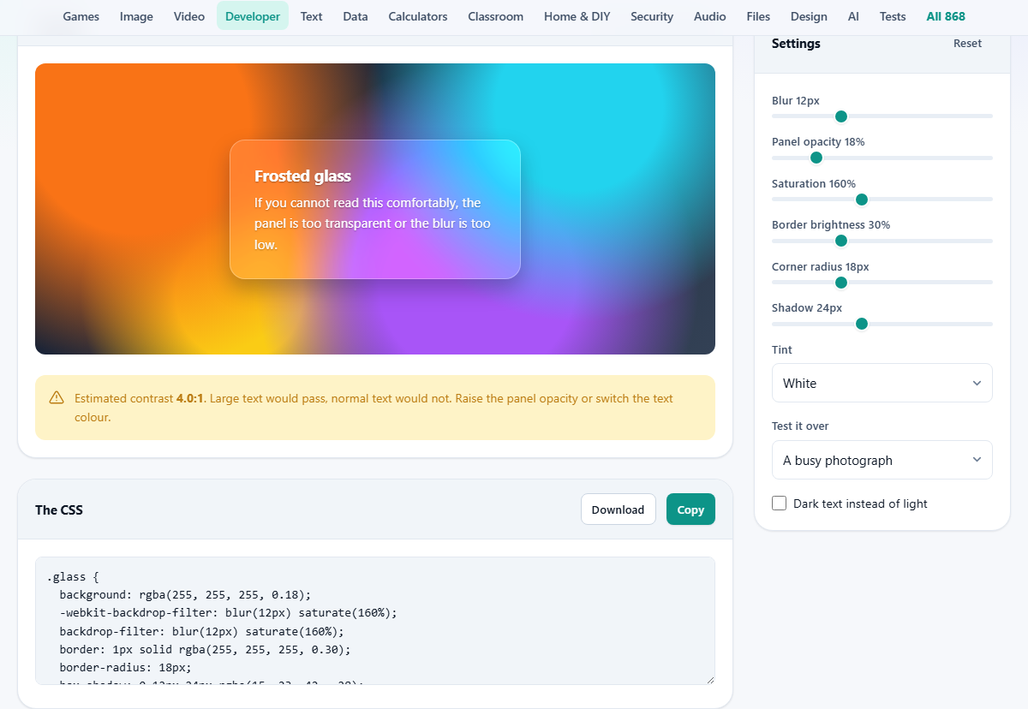Open the Games category tab

pos(81,16)
